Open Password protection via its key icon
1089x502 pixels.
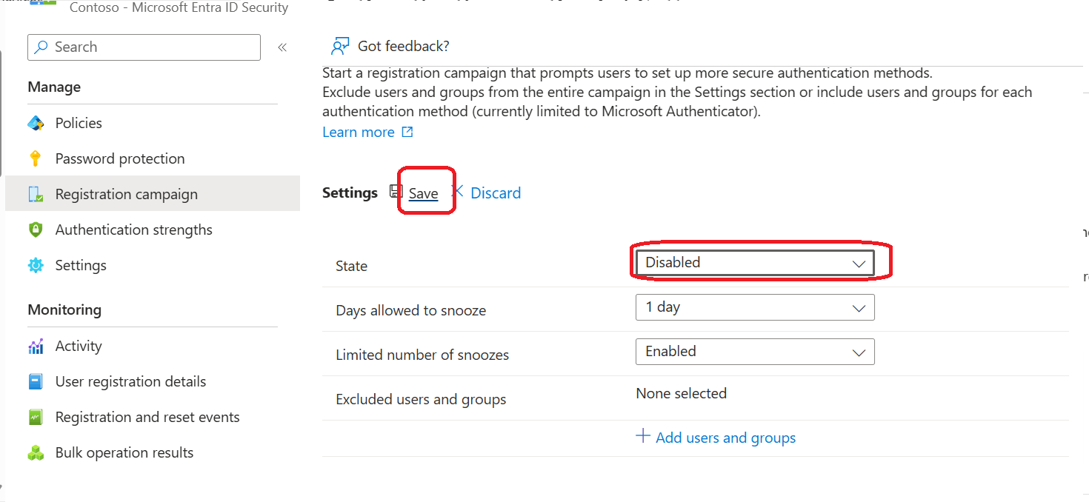(36, 158)
